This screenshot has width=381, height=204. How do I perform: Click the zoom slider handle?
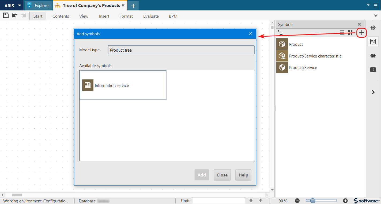pos(312,201)
